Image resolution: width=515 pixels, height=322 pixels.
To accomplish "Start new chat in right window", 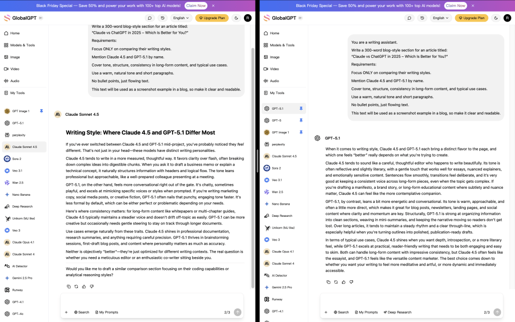I will (x=409, y=18).
